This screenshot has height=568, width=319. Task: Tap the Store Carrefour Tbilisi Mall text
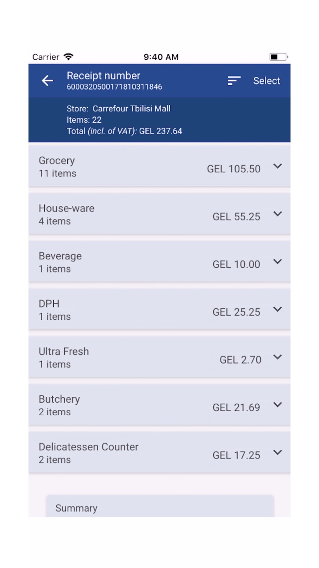118,109
